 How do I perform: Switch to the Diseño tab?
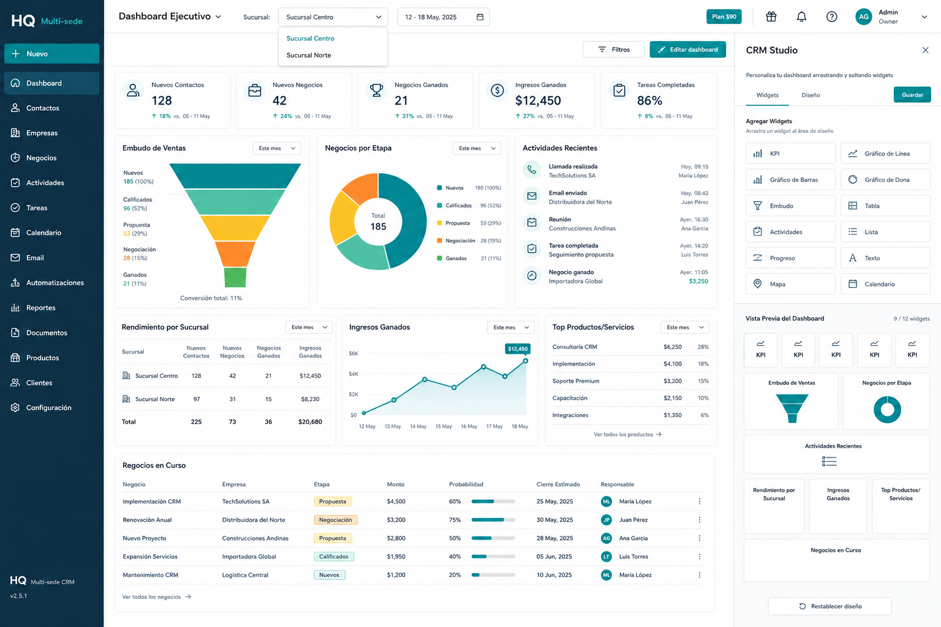[811, 95]
